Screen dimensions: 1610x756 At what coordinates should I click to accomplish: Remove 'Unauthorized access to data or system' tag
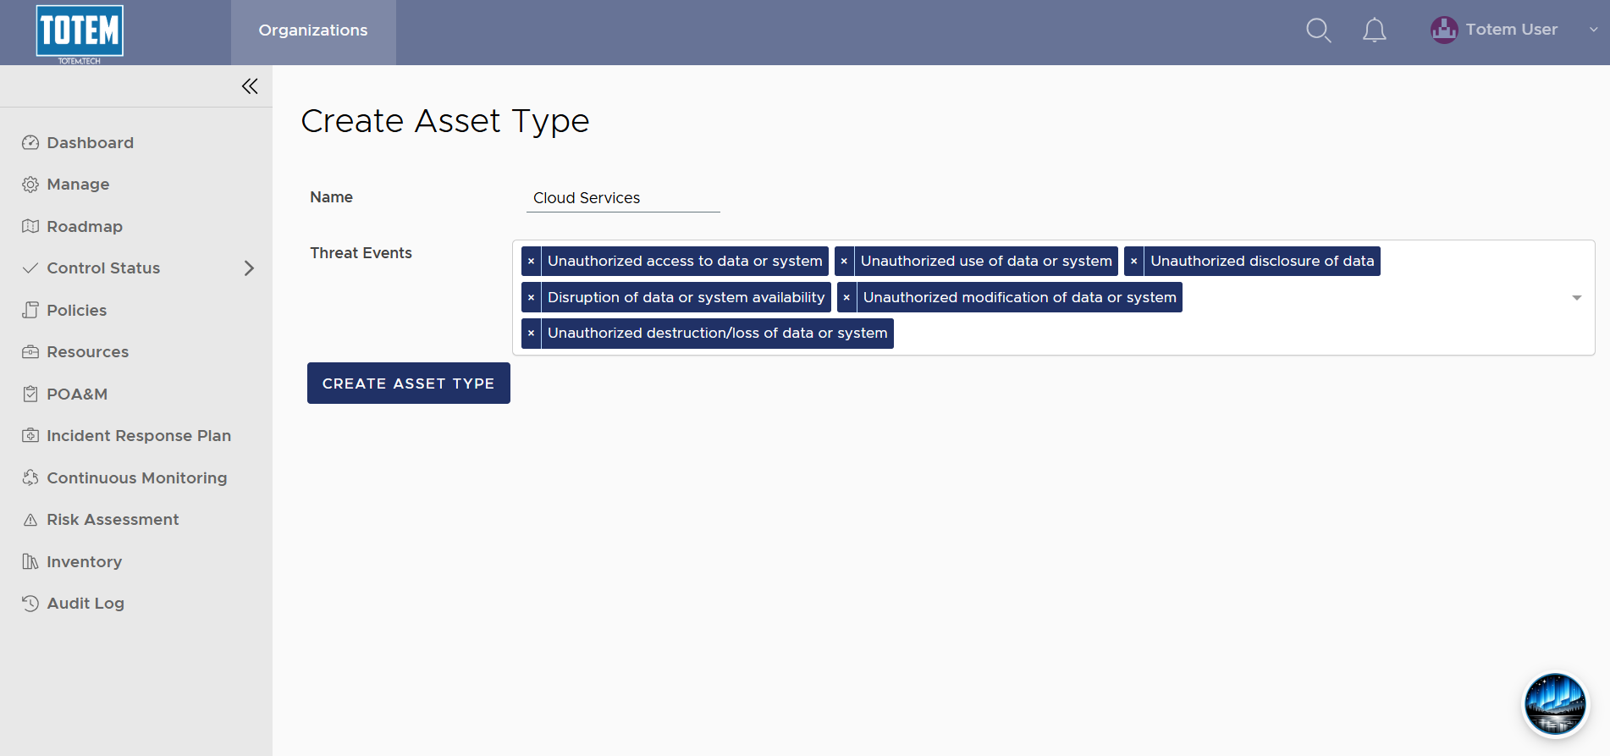[531, 262]
